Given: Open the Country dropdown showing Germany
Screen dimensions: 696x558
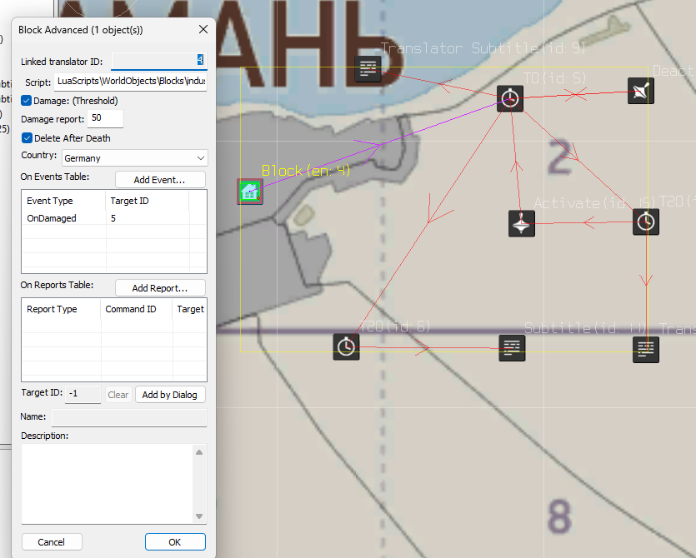Looking at the screenshot, I should [x=133, y=158].
